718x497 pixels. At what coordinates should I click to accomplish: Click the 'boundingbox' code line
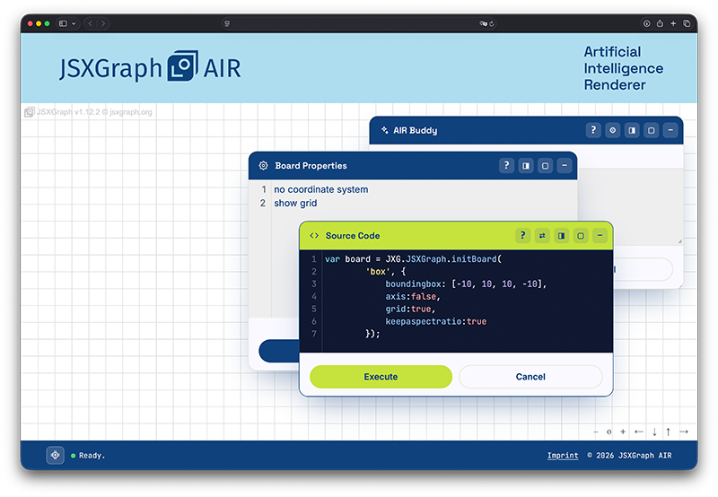coord(466,283)
